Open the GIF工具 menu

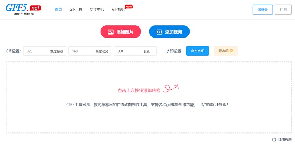(x=76, y=10)
